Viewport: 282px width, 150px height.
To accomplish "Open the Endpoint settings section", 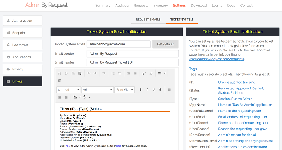I will [x=23, y=33].
